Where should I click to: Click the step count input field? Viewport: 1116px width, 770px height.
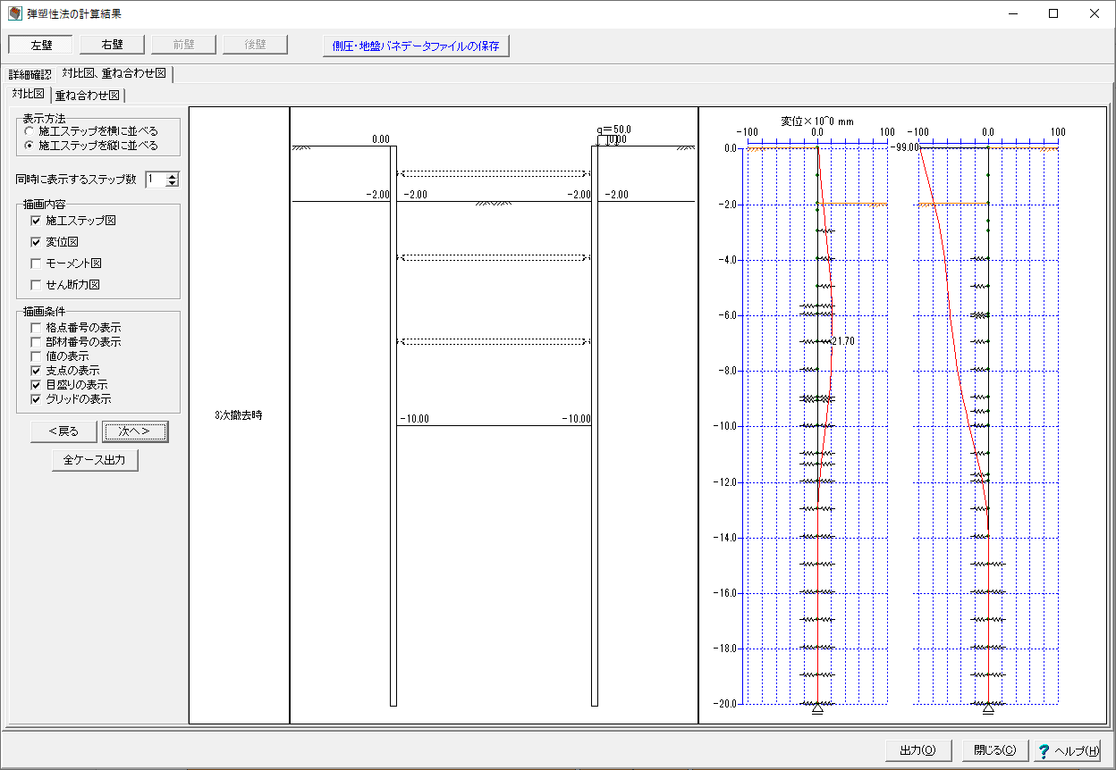[156, 180]
